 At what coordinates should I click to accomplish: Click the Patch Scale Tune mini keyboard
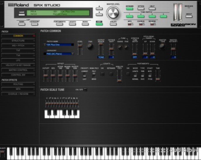coord(62,114)
